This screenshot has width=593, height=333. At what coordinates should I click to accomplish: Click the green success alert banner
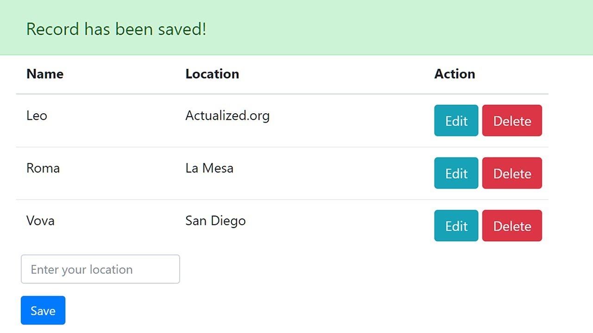pyautogui.click(x=371, y=28)
